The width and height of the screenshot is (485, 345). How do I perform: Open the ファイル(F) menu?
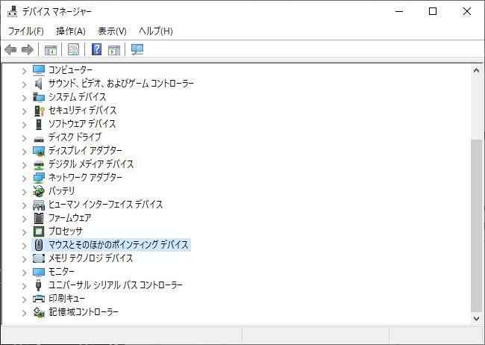25,31
